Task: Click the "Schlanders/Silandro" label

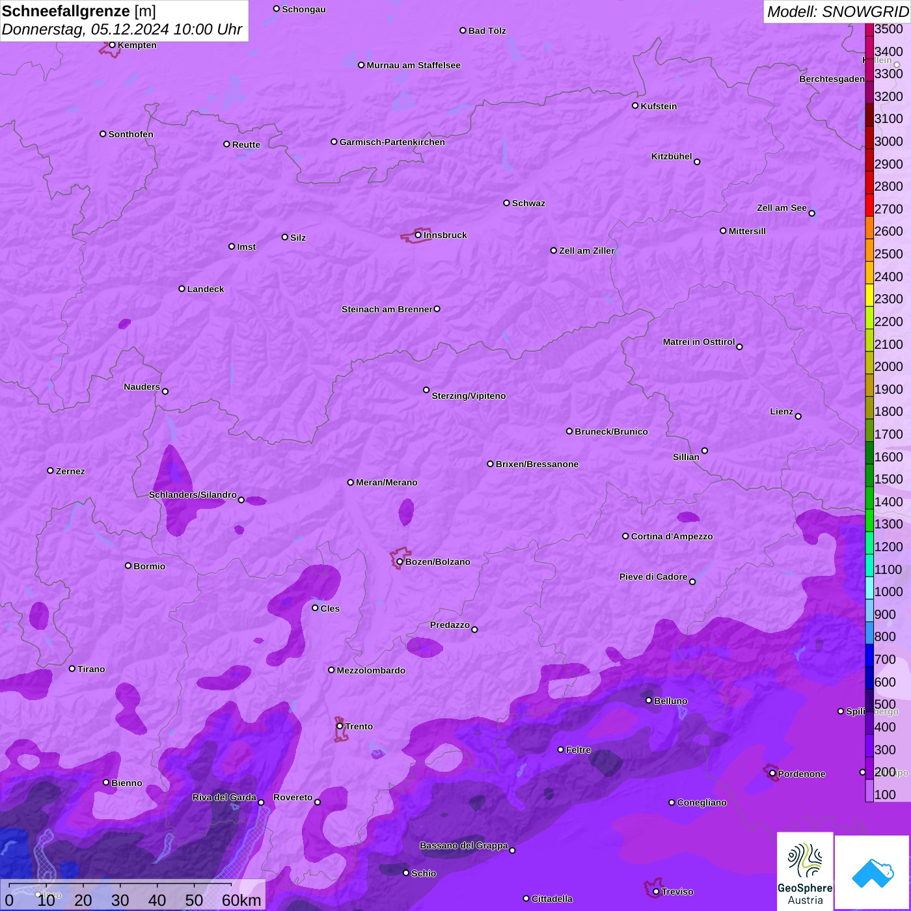Action: click(193, 495)
